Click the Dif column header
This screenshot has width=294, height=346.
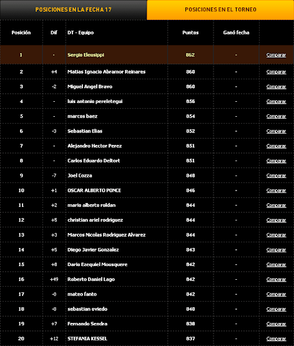tap(54, 32)
